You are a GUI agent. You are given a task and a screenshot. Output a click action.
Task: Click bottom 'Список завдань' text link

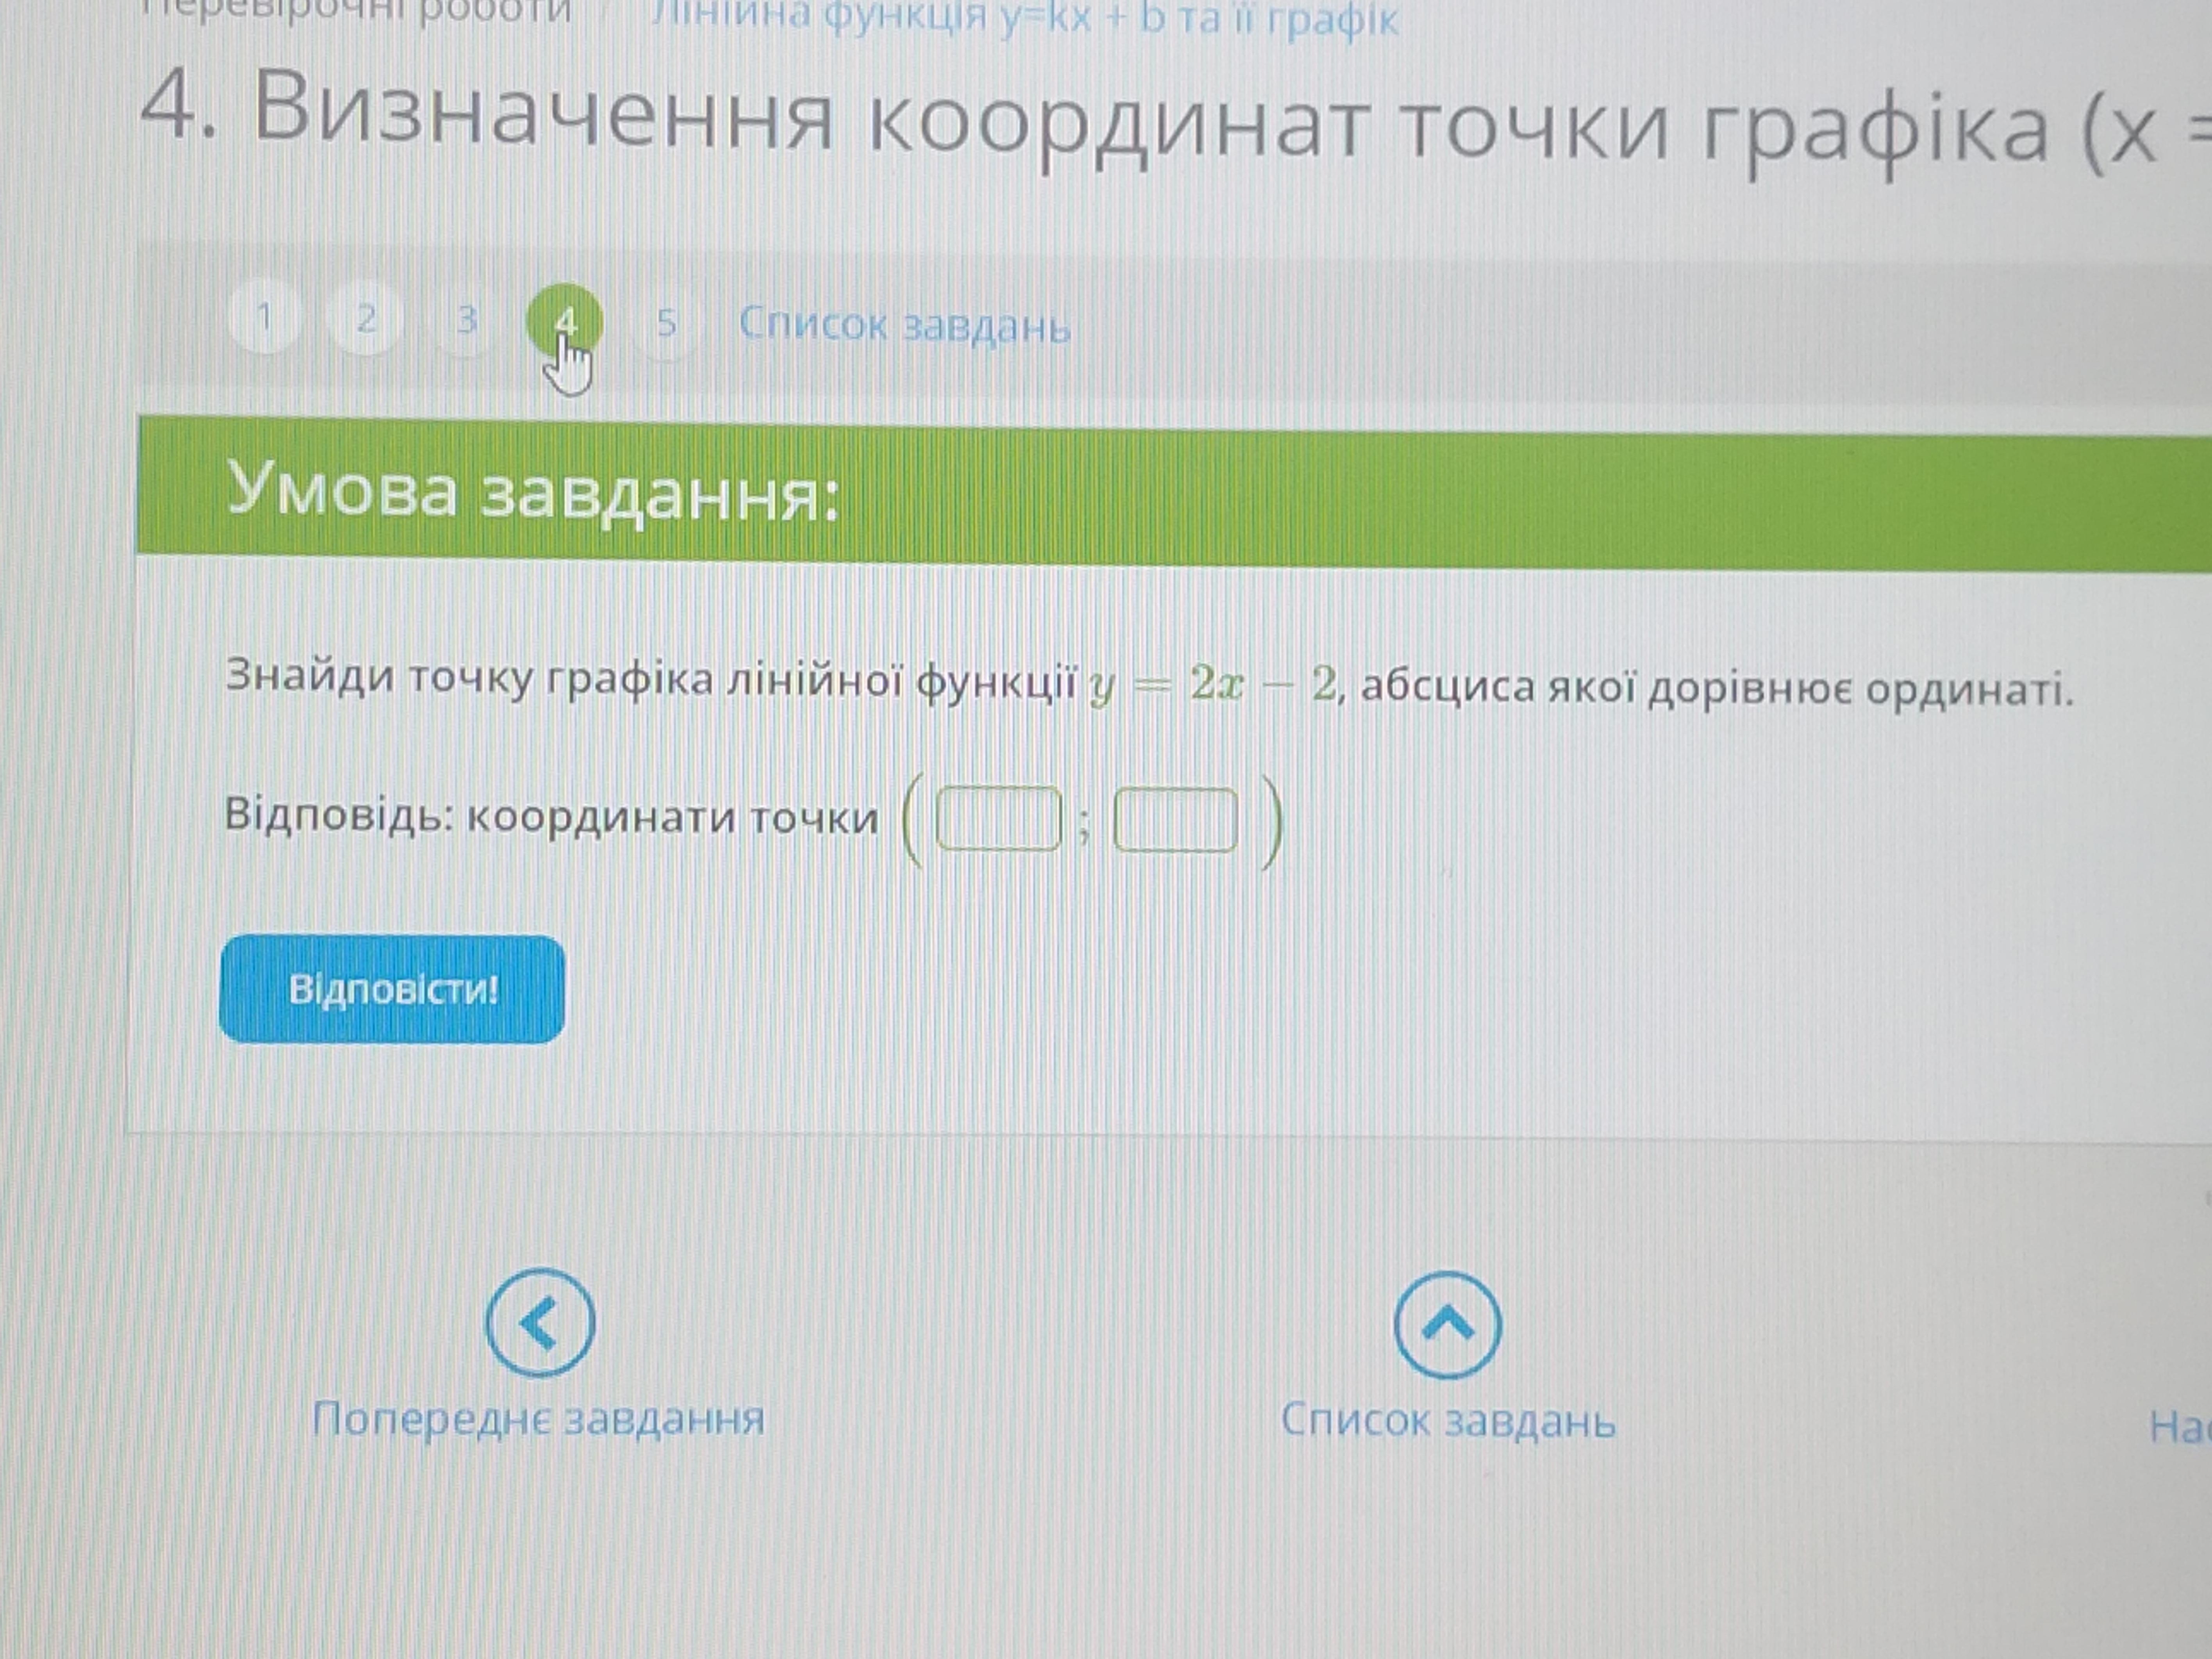[1448, 1421]
